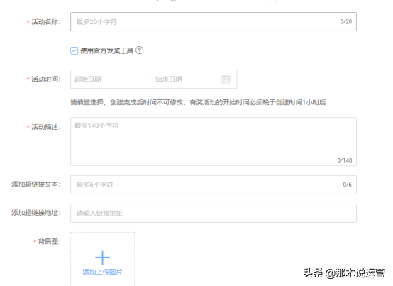Click the 添加超链接地址 input field

click(x=214, y=214)
